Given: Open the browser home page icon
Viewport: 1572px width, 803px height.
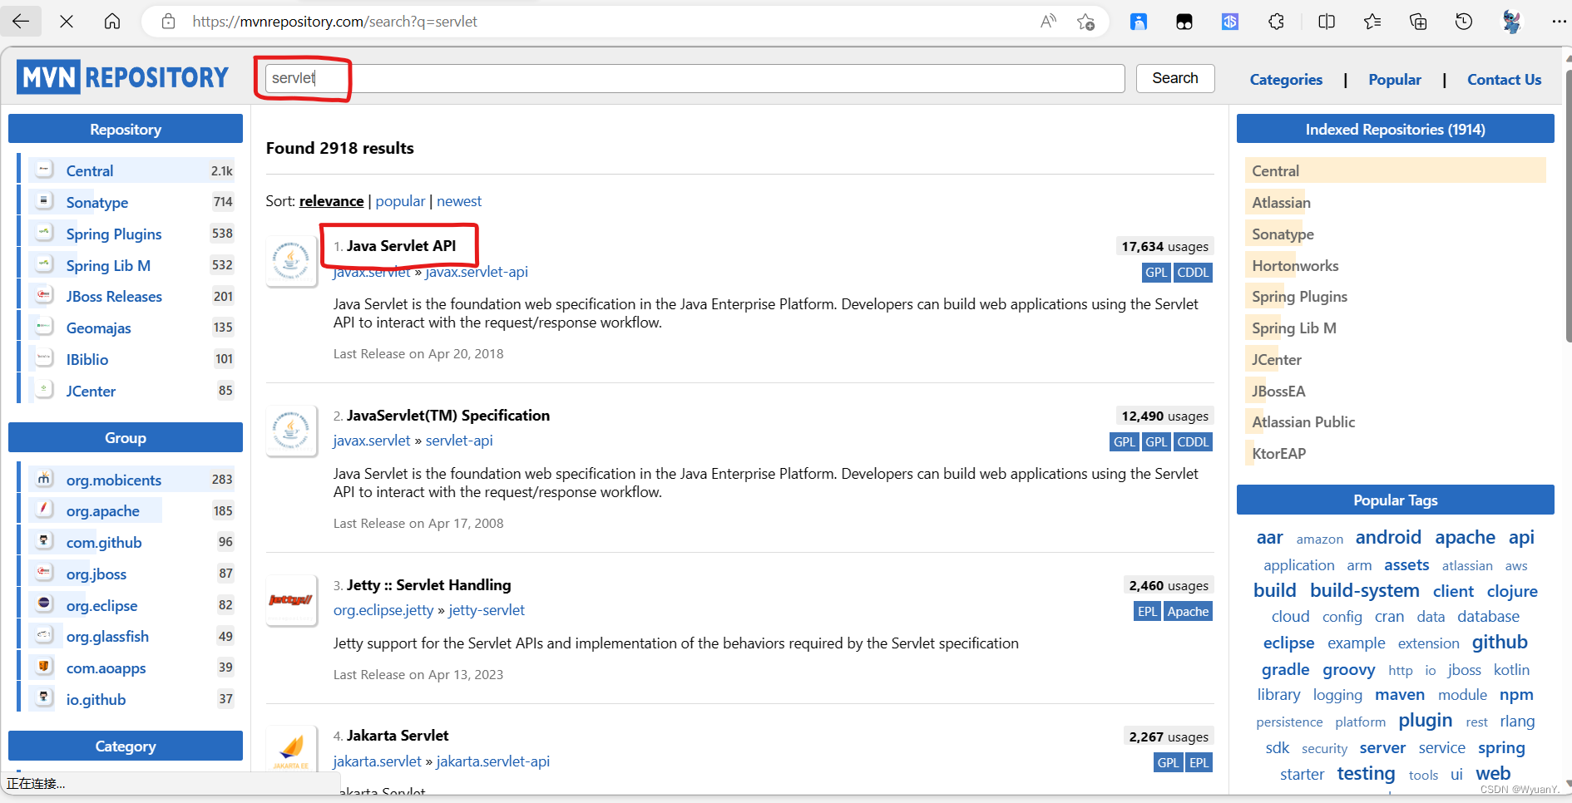Looking at the screenshot, I should click(x=112, y=22).
